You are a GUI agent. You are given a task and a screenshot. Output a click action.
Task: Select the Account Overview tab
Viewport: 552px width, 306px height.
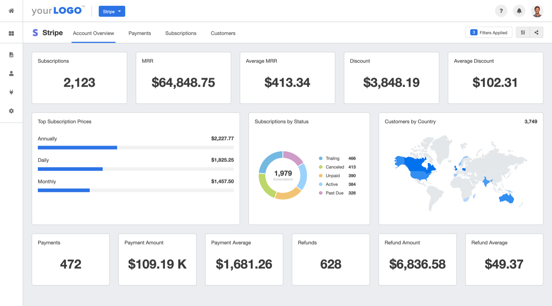tap(93, 33)
